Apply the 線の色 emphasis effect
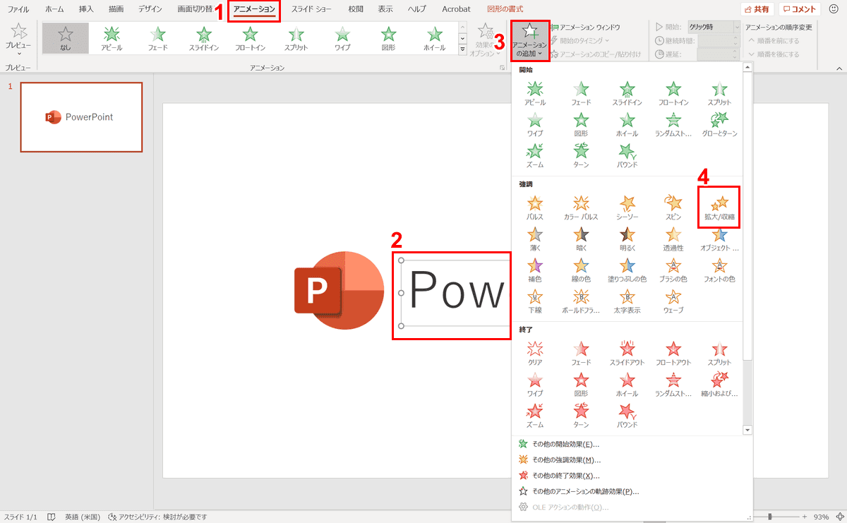This screenshot has width=847, height=523. (x=581, y=270)
